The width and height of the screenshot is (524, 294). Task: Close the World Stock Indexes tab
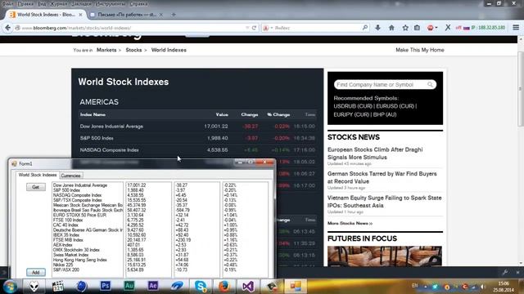tap(80, 15)
